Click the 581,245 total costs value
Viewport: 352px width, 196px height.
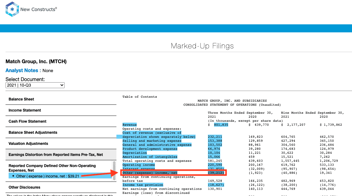click(215, 161)
